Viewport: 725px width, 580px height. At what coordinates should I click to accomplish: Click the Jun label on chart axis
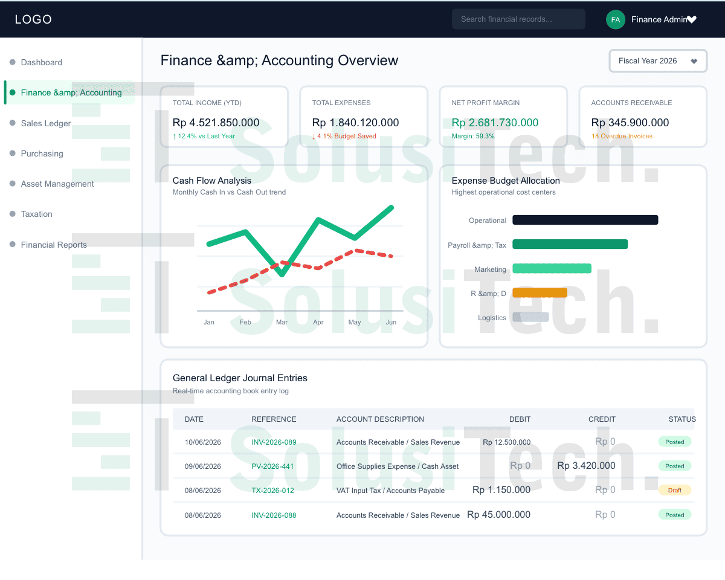coord(391,323)
